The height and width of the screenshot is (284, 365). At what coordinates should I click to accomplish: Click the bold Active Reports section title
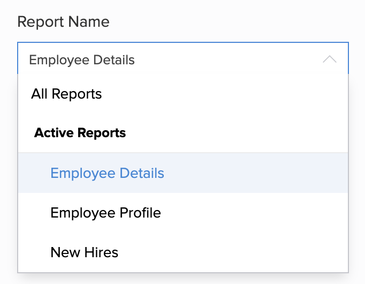click(80, 133)
